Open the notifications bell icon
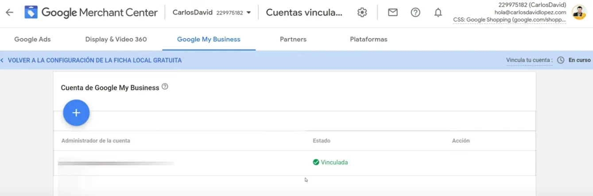The width and height of the screenshot is (593, 196). (438, 12)
